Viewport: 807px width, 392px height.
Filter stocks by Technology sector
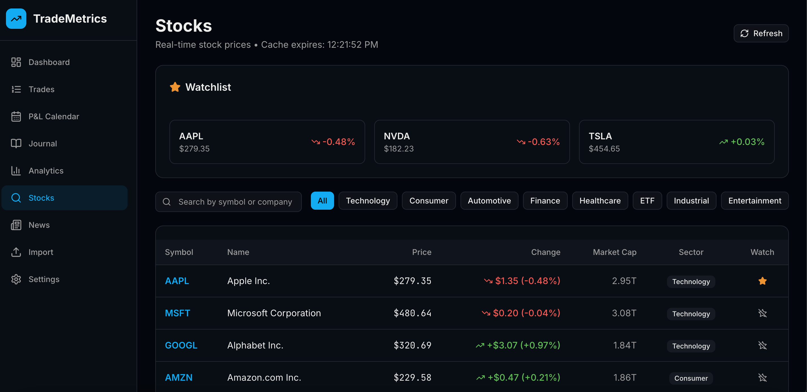tap(368, 201)
